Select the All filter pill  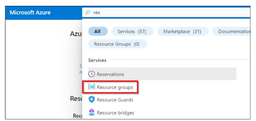[x=98, y=31]
